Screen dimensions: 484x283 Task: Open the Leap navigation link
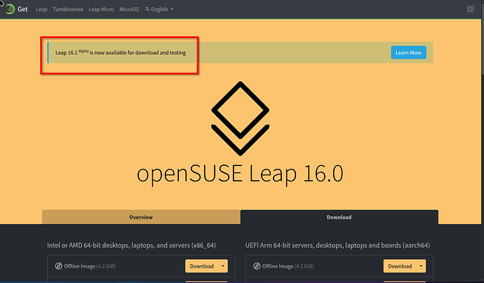point(41,9)
